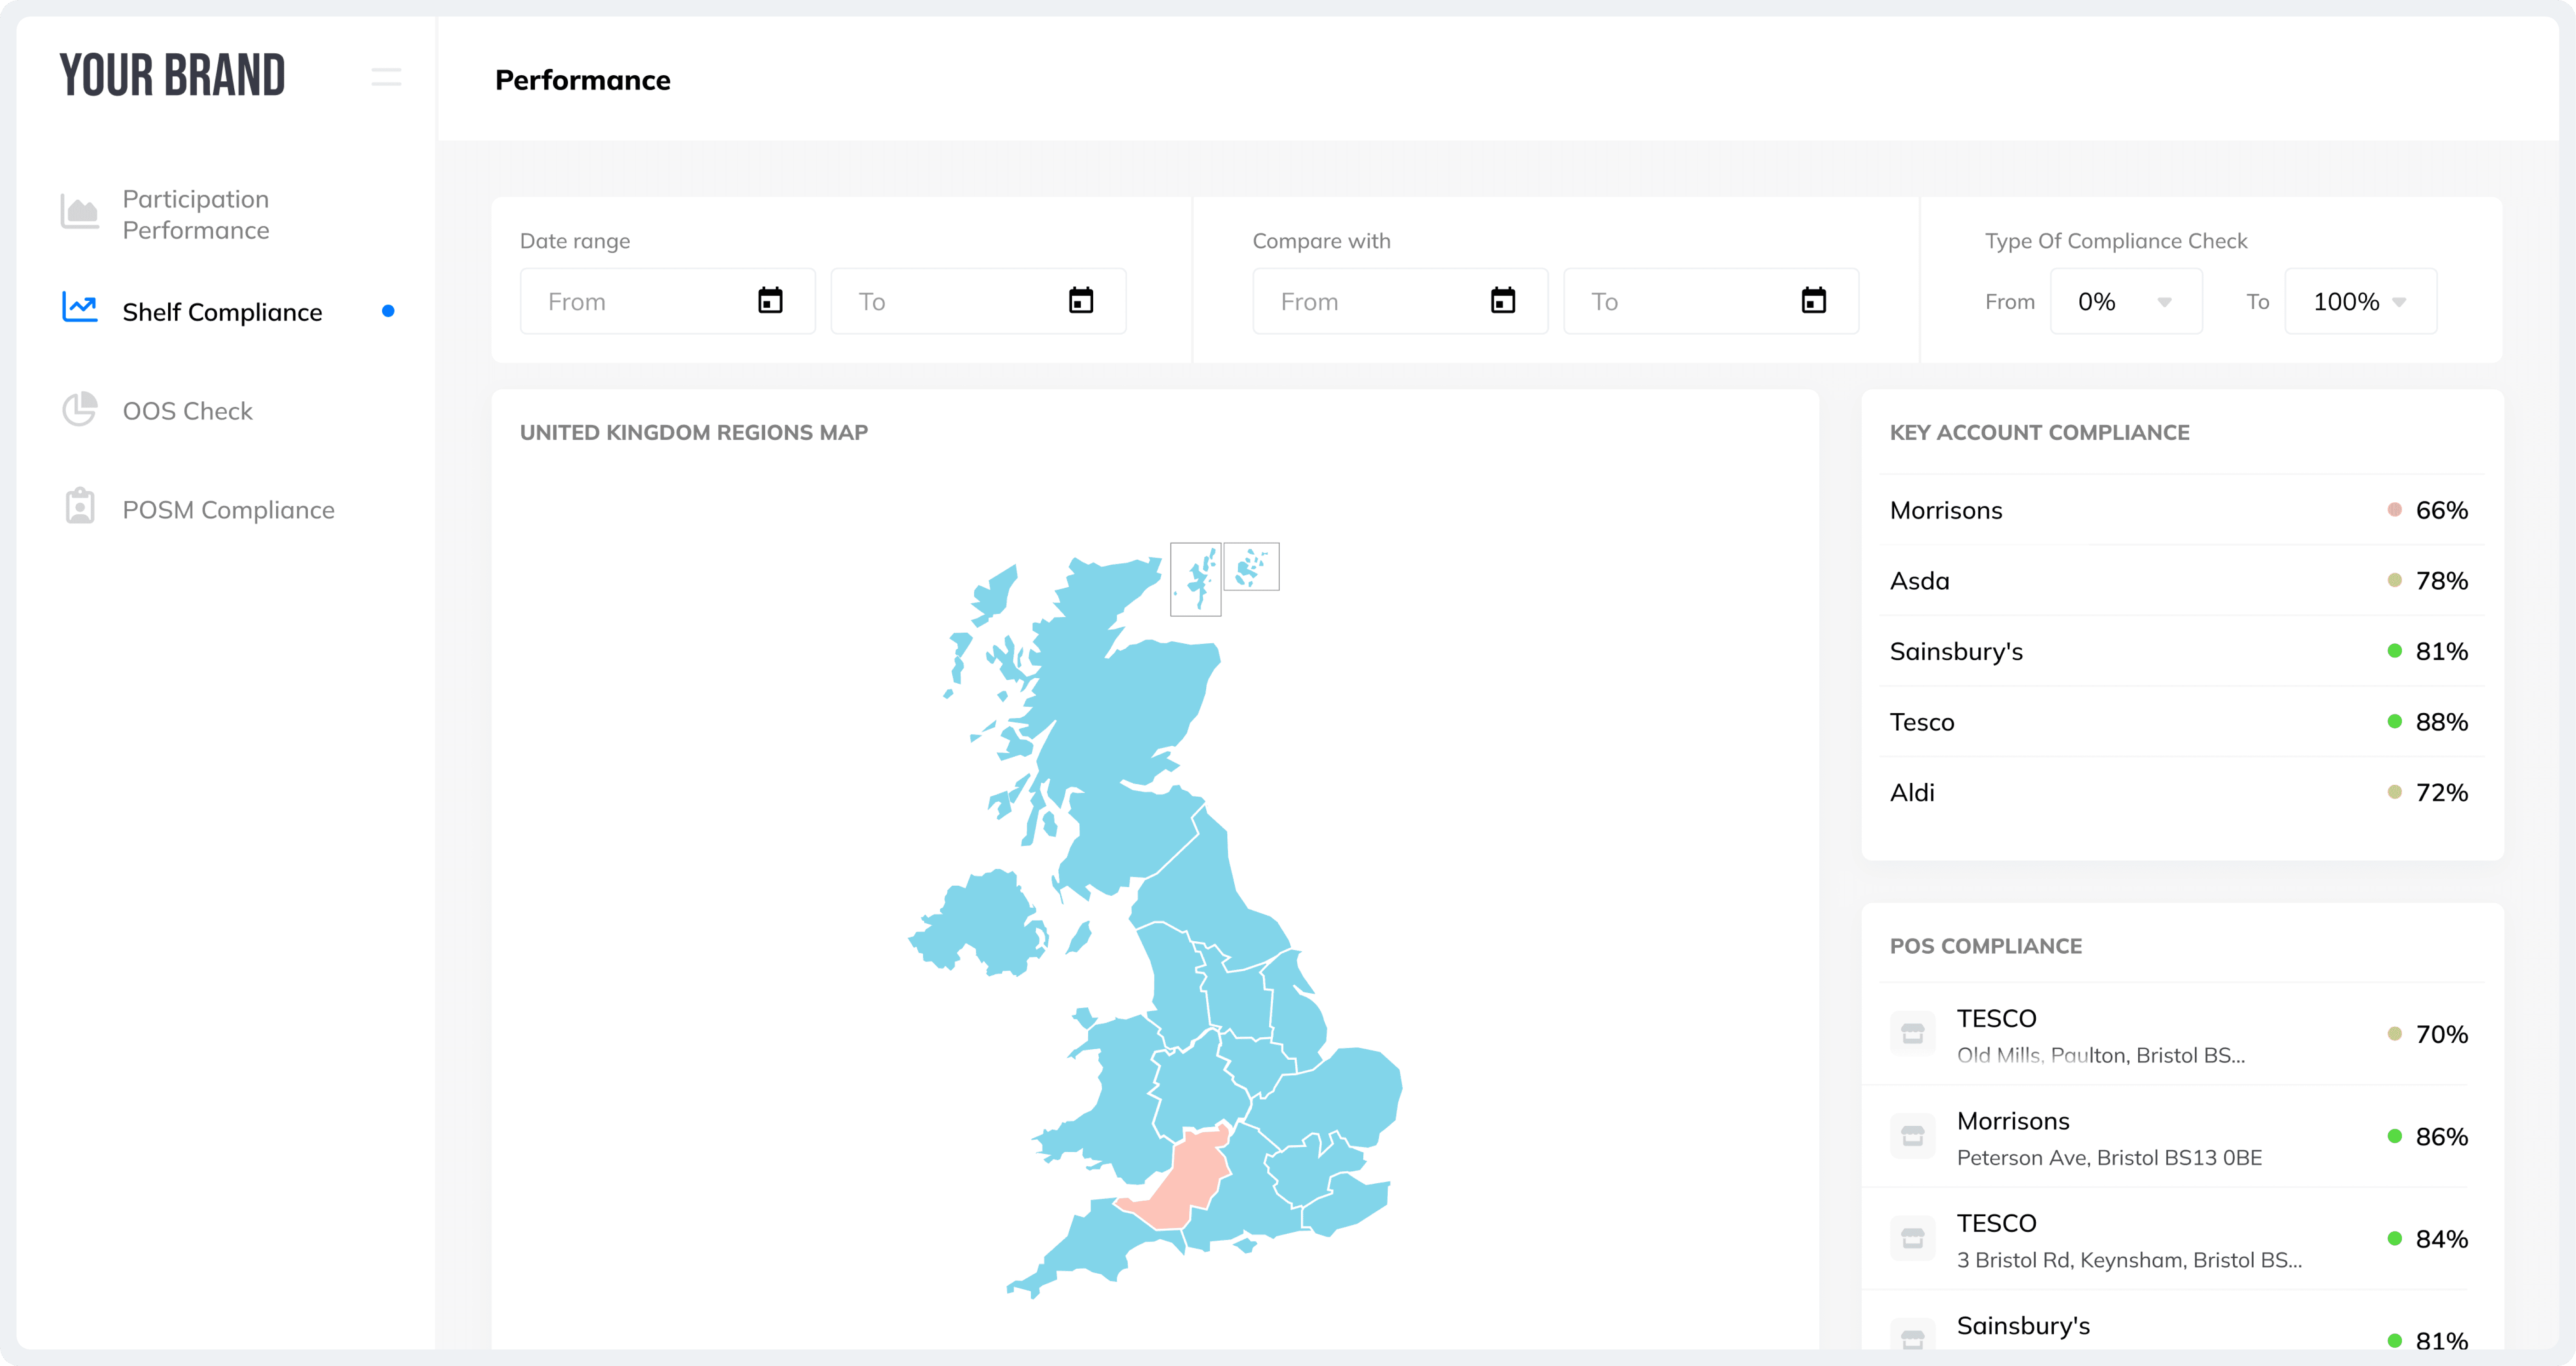Expand the 100% compliance To dropdown

2360,302
